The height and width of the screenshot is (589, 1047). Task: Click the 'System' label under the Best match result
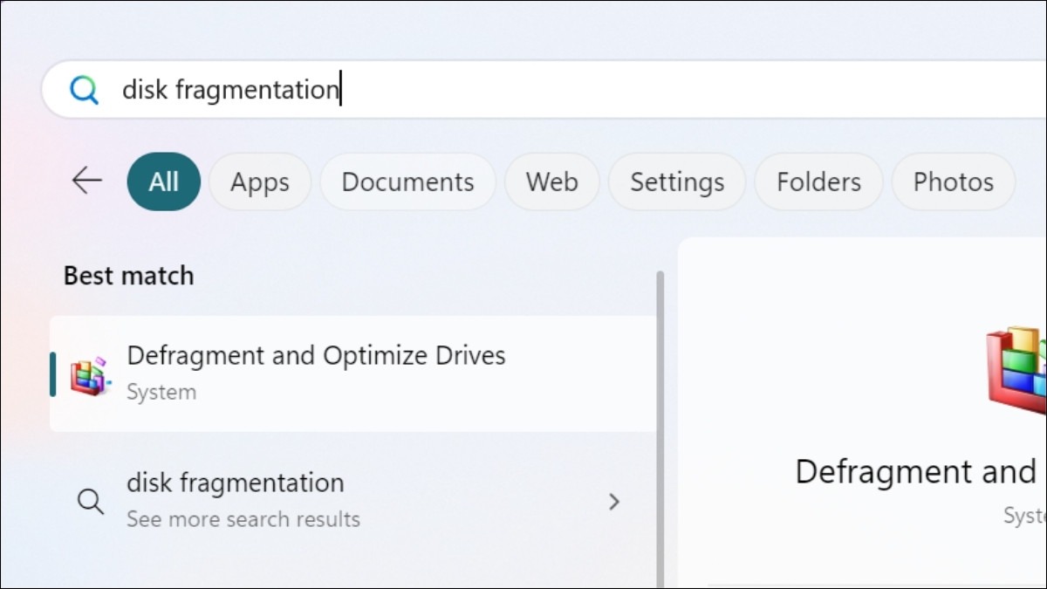(161, 392)
